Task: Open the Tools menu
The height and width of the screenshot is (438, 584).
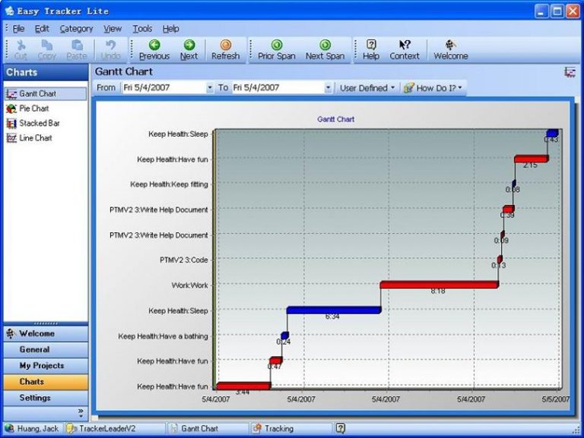Action: [142, 29]
